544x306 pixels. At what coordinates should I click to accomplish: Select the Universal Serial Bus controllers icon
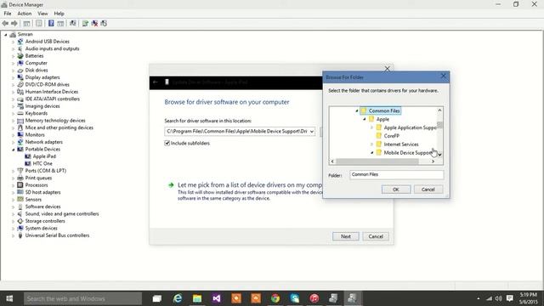(20, 235)
